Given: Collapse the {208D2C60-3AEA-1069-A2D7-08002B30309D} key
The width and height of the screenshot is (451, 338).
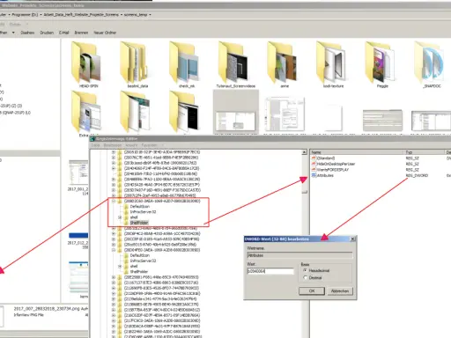Looking at the screenshot, I should point(114,202).
